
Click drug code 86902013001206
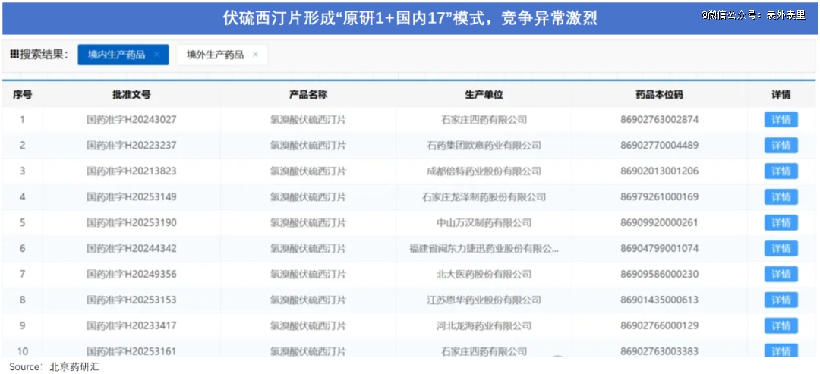(659, 171)
